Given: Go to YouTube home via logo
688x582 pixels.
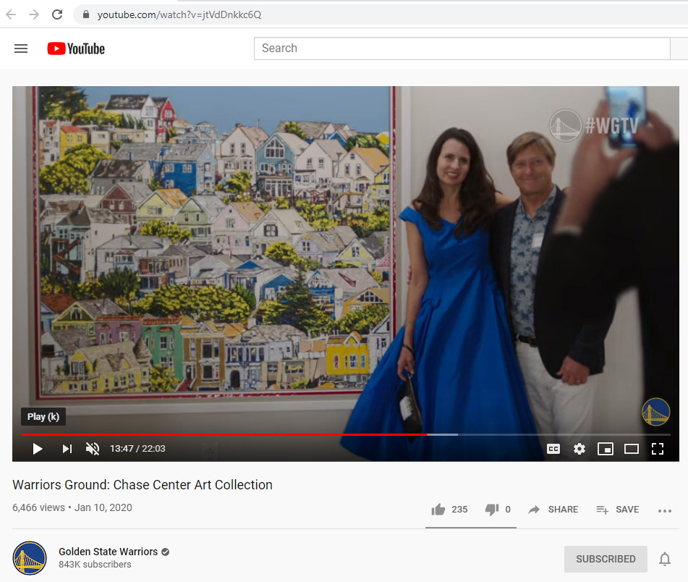Looking at the screenshot, I should tap(76, 48).
